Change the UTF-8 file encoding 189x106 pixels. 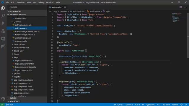pyautogui.click(x=137, y=105)
